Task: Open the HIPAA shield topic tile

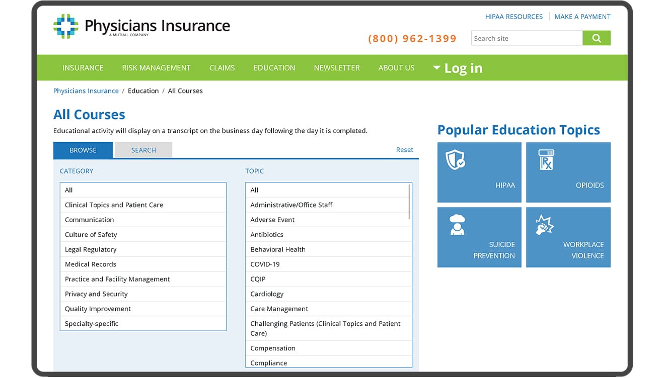Action: (x=479, y=172)
